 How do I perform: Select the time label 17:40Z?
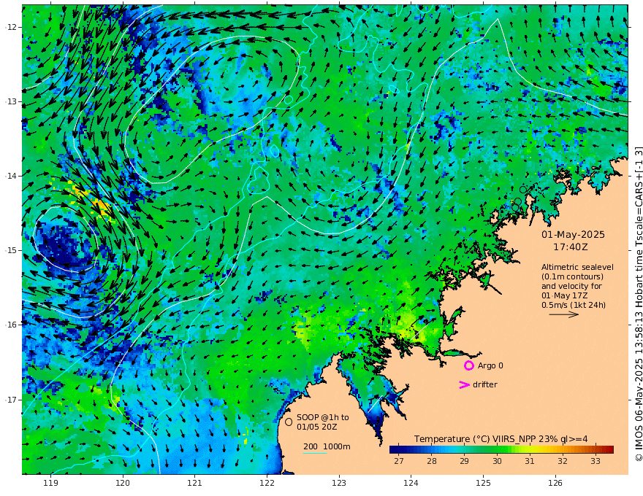[571, 247]
